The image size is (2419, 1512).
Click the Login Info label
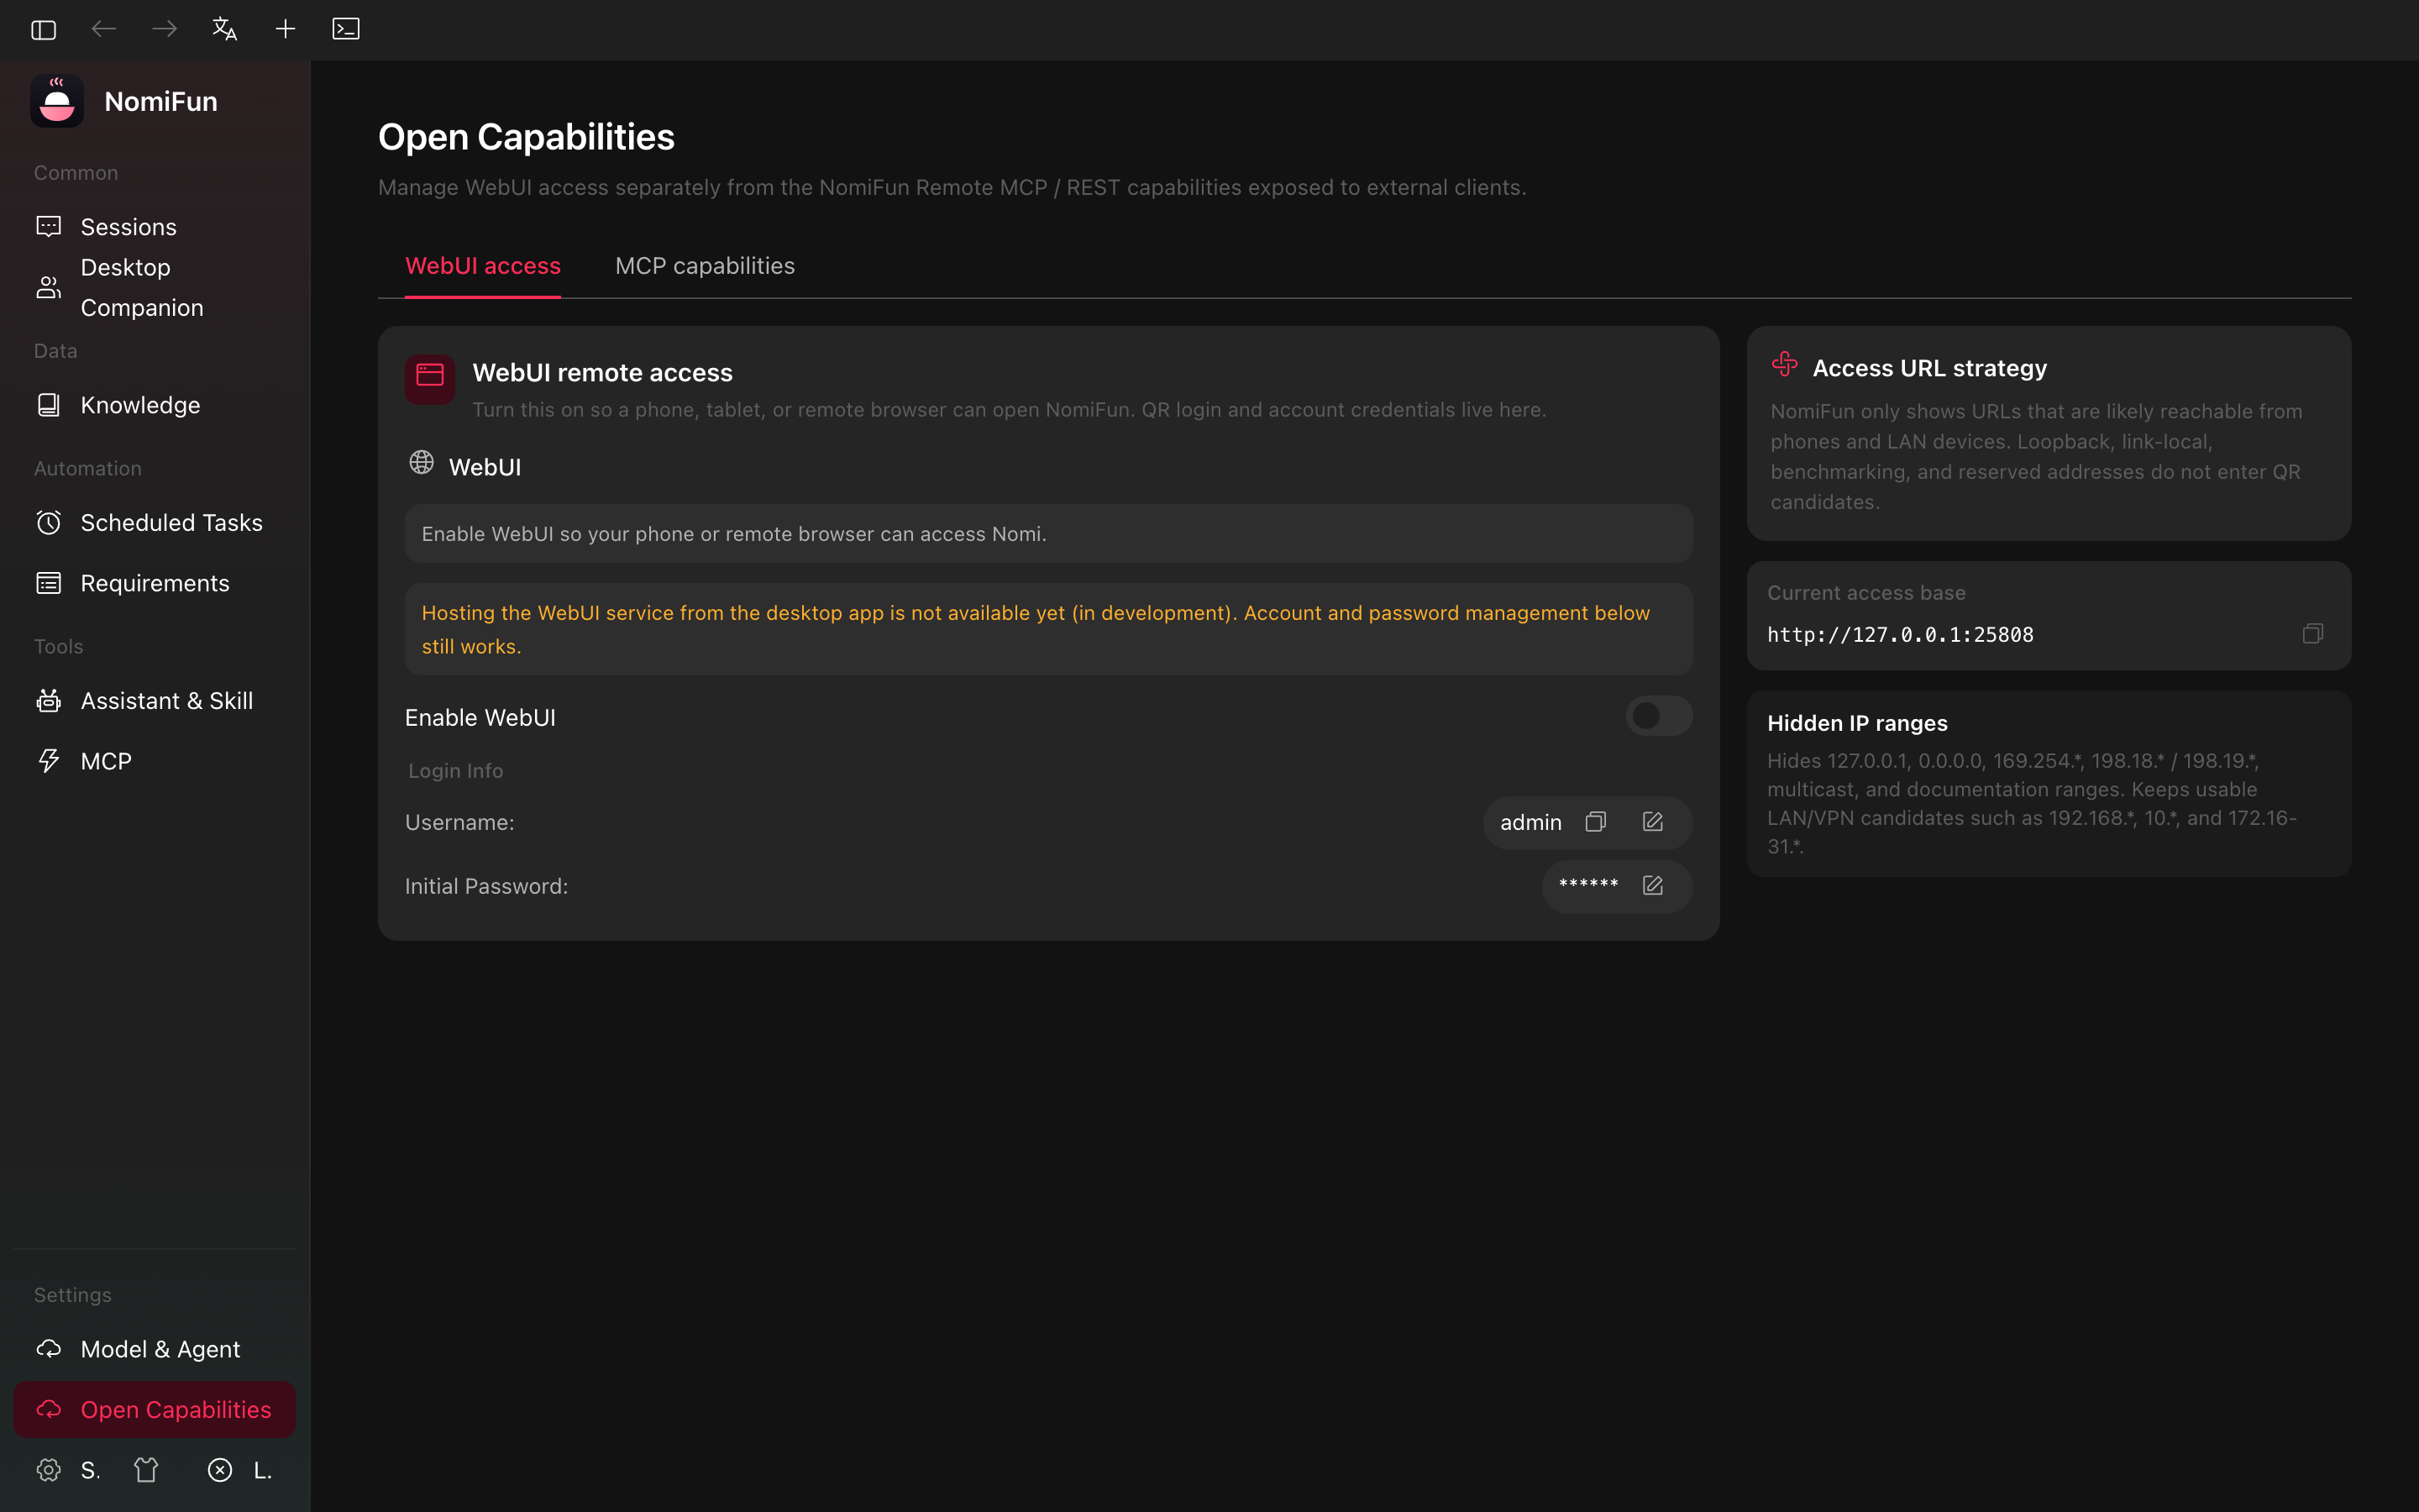(x=456, y=771)
